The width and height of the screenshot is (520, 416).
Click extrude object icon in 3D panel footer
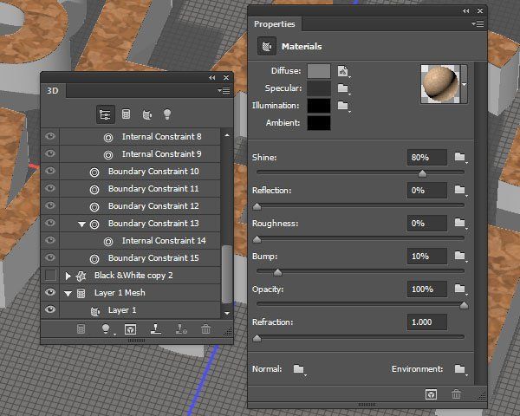click(156, 328)
